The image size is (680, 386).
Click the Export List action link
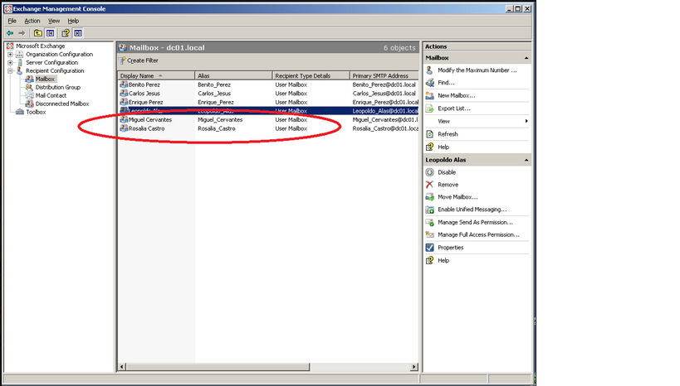point(454,109)
